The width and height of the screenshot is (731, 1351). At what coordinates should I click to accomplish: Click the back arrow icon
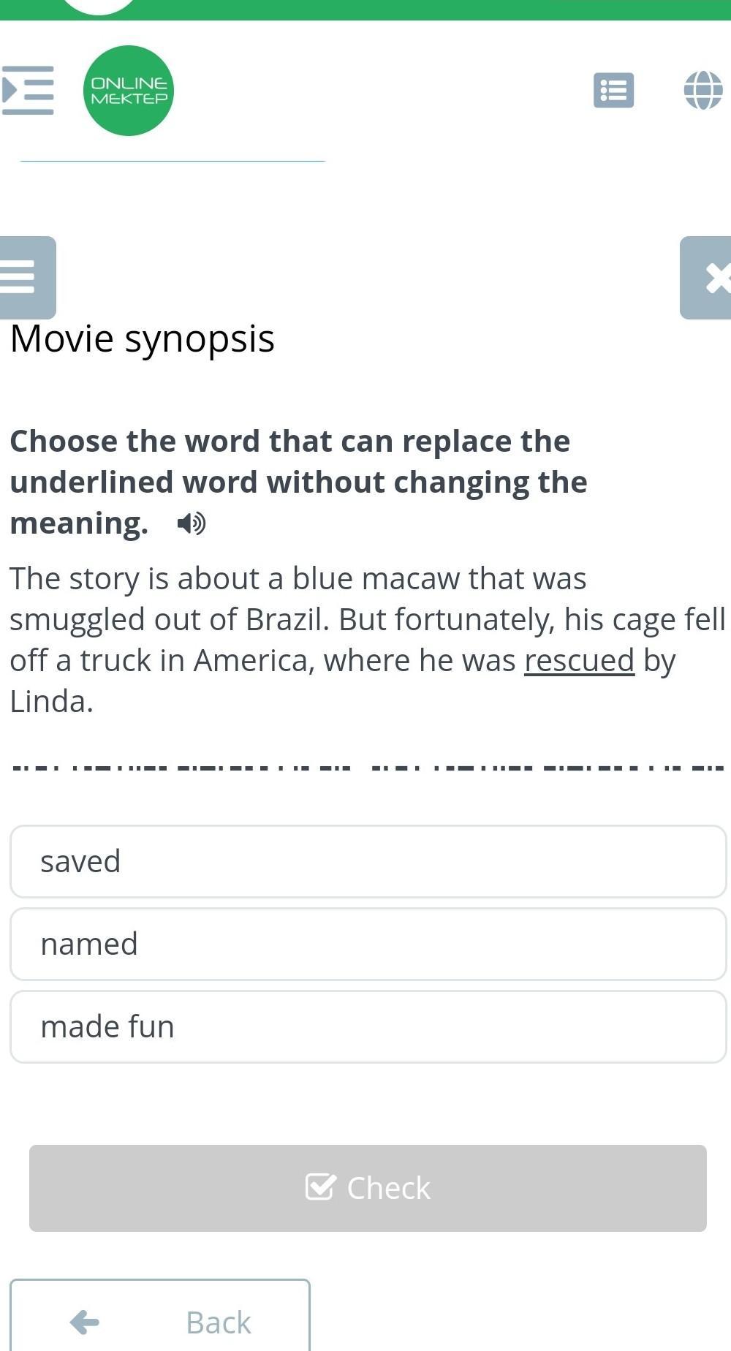[85, 1322]
